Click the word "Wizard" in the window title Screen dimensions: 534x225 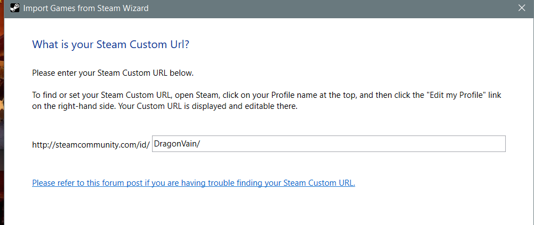tap(136, 8)
